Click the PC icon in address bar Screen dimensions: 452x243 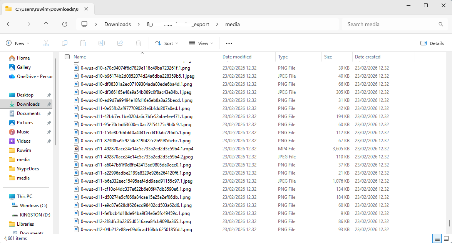tap(84, 24)
